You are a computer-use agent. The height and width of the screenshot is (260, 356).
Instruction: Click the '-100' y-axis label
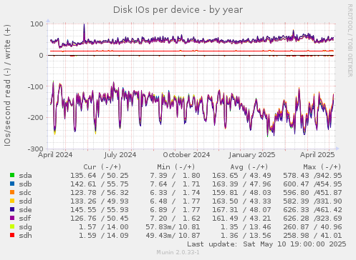pyautogui.click(x=35, y=86)
